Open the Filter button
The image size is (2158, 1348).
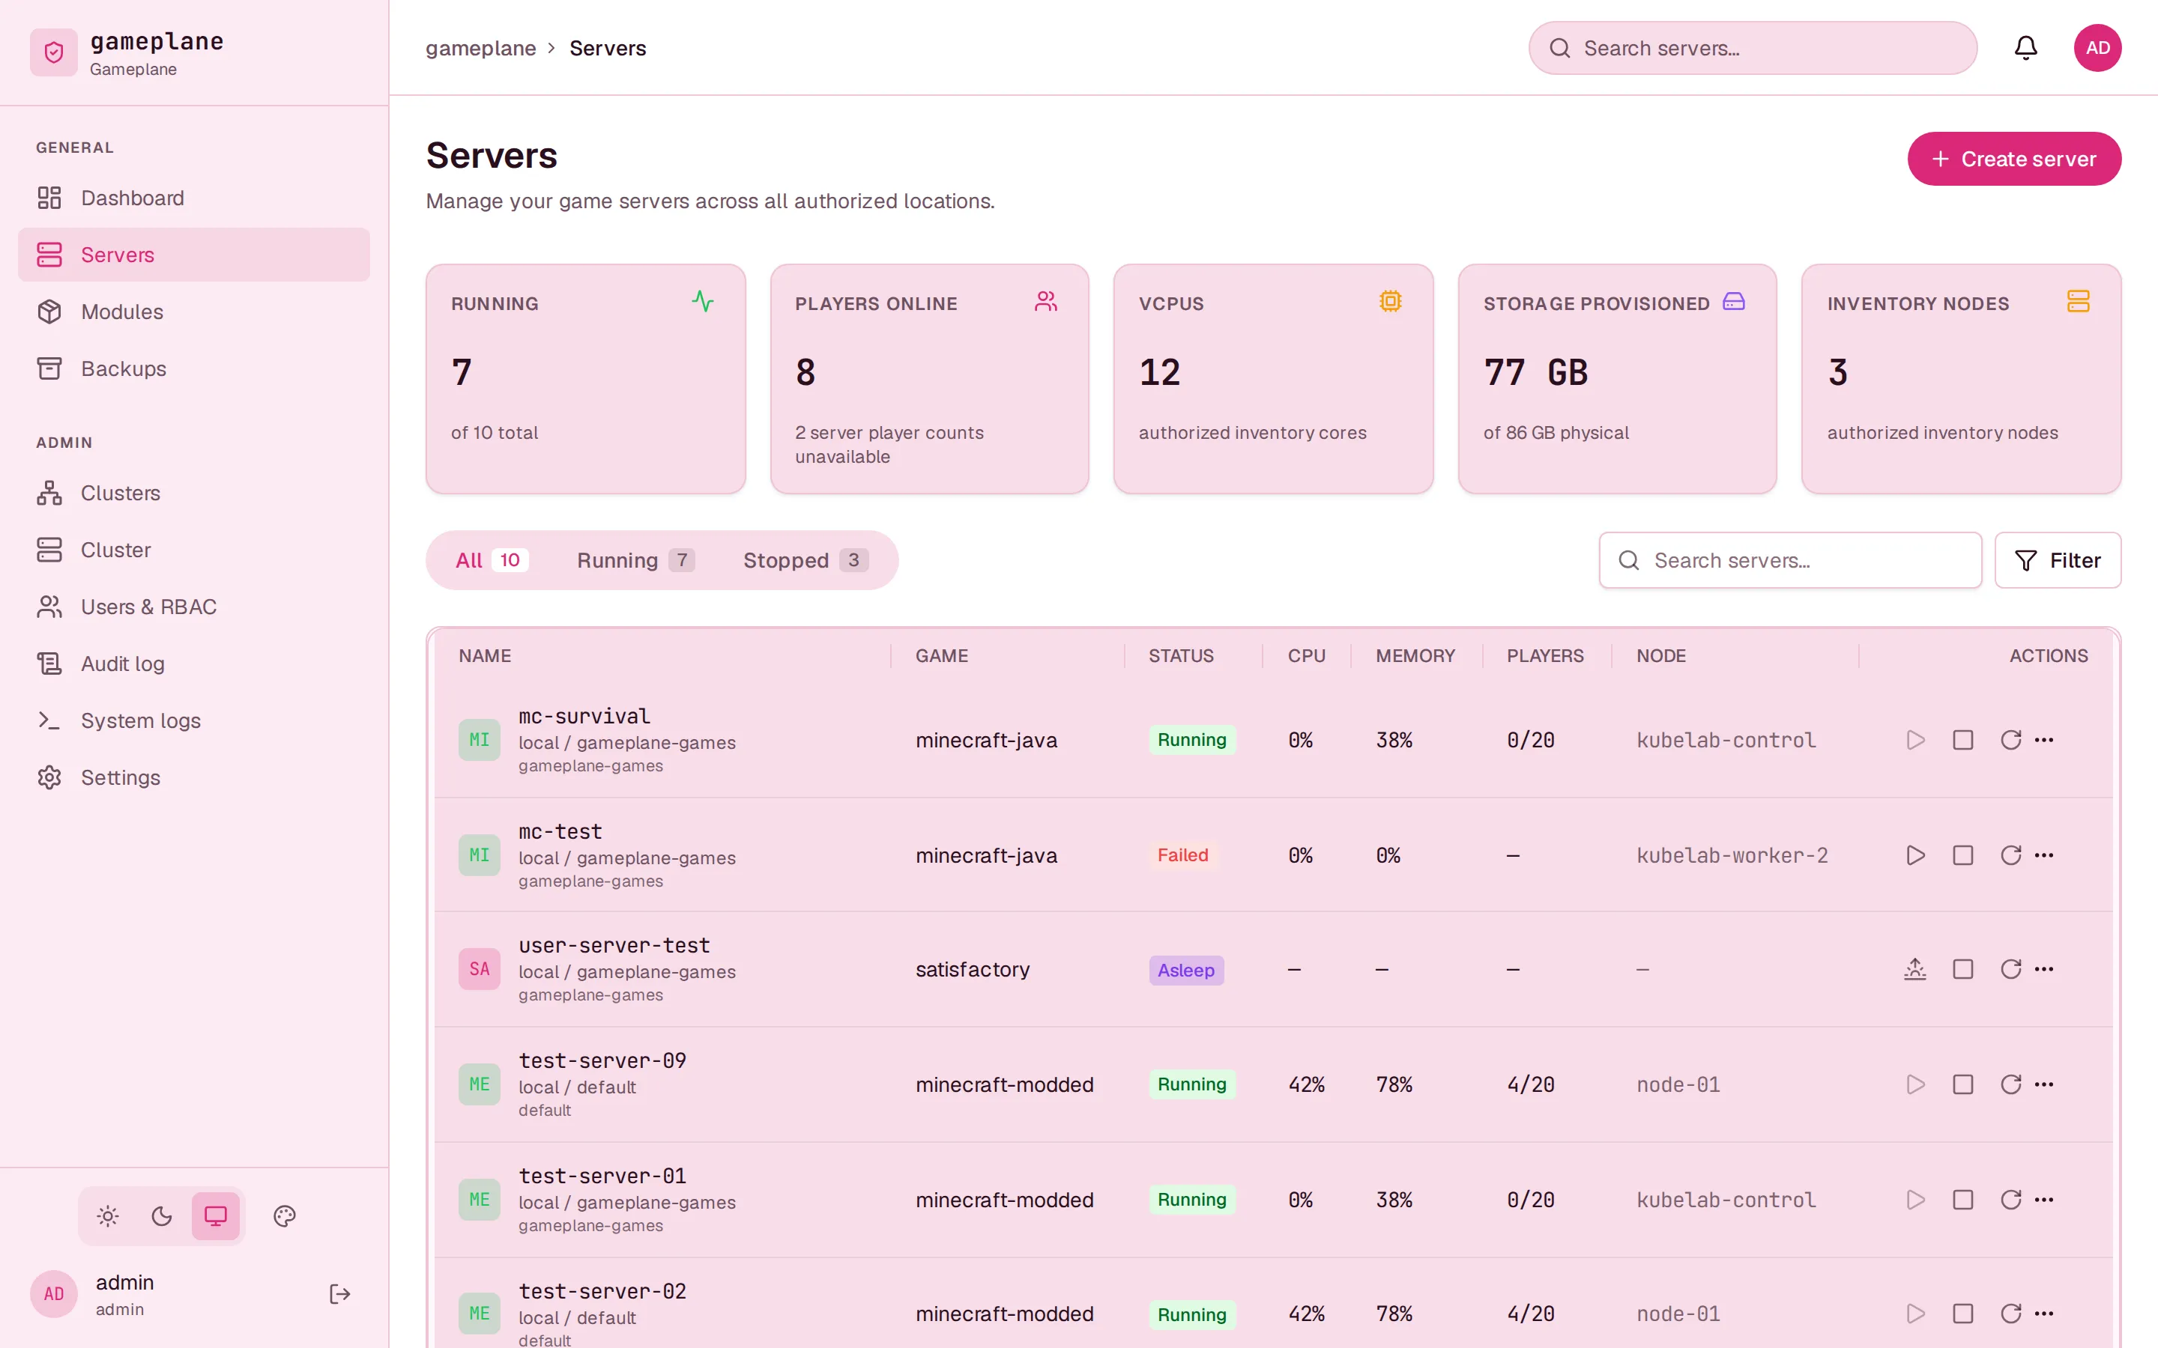(x=2058, y=560)
